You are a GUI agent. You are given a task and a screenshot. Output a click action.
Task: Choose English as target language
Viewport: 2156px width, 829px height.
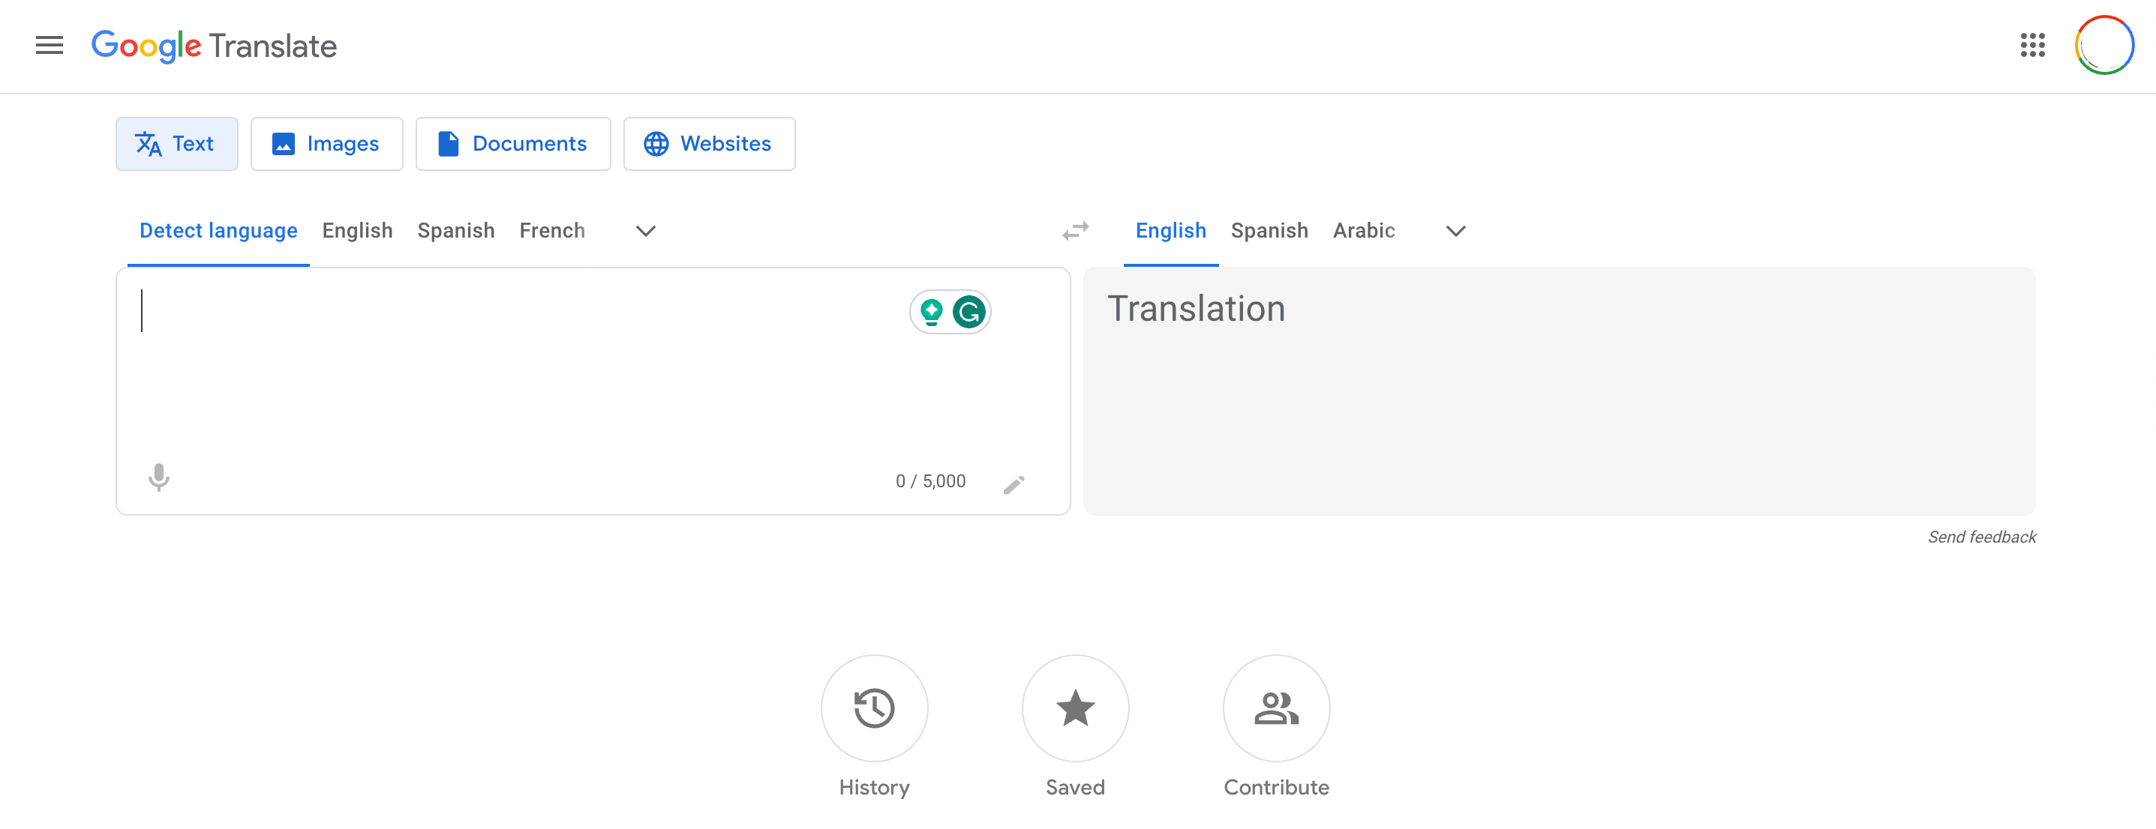pos(1170,231)
